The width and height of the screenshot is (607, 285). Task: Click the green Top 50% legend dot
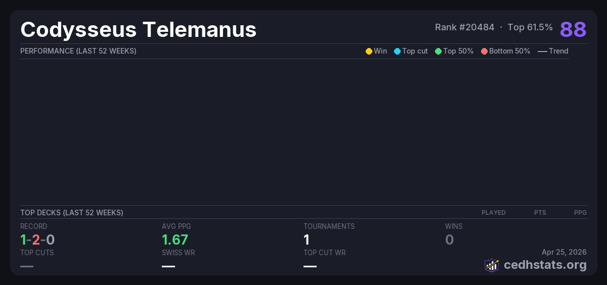click(438, 52)
